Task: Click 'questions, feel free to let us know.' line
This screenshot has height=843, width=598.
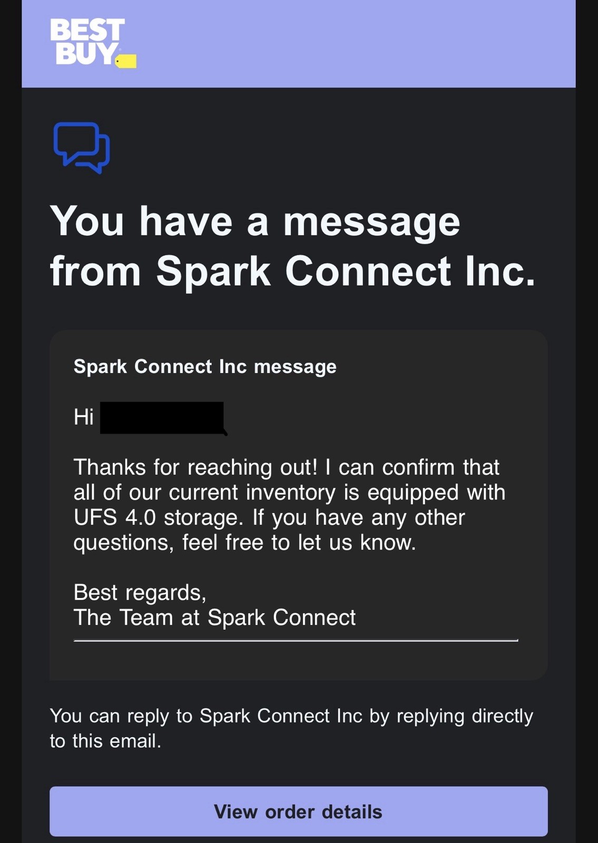Action: click(x=245, y=543)
